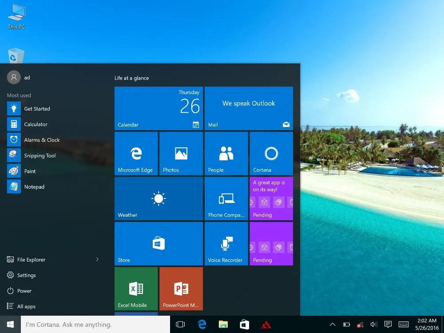Launch Edge from the taskbar

click(202, 325)
